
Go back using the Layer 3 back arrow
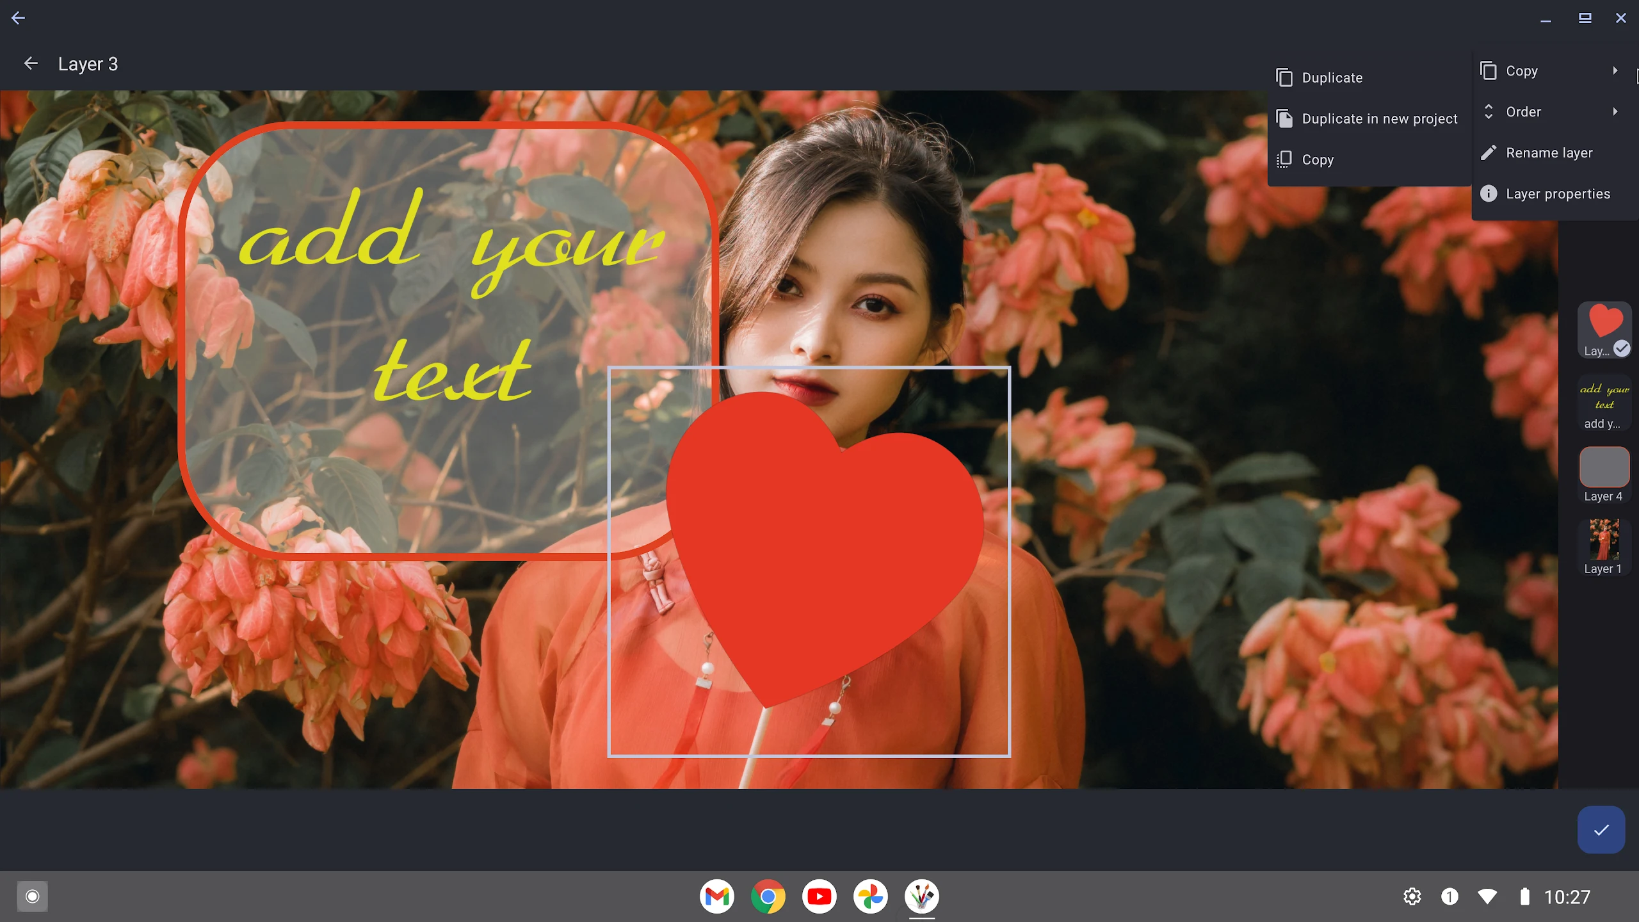pos(31,63)
